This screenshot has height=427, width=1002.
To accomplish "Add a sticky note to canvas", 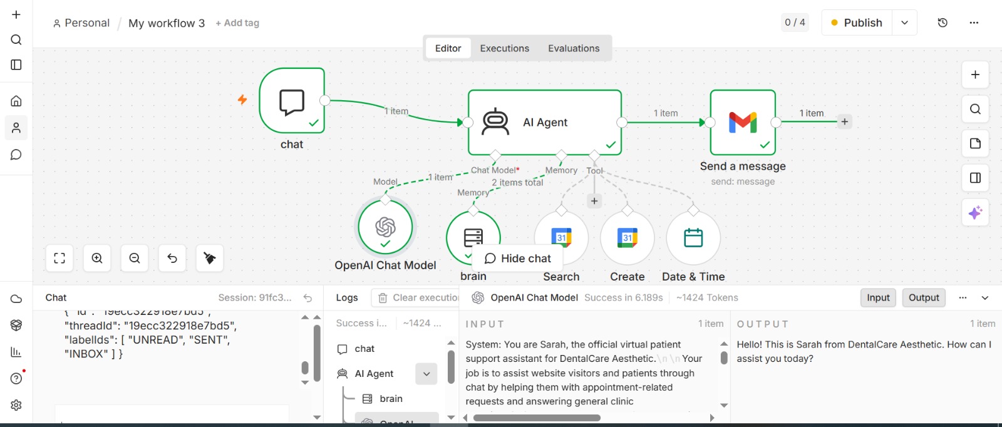I will tap(975, 143).
